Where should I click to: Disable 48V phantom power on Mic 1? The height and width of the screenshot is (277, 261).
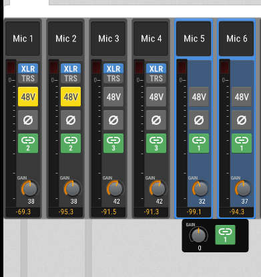pos(28,97)
